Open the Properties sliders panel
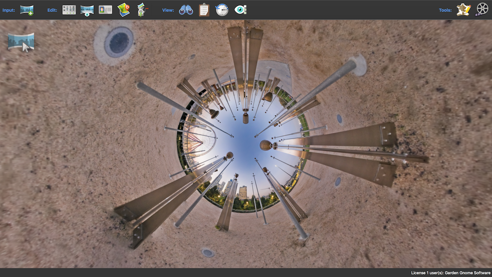Image resolution: width=492 pixels, height=277 pixels. pos(69,10)
